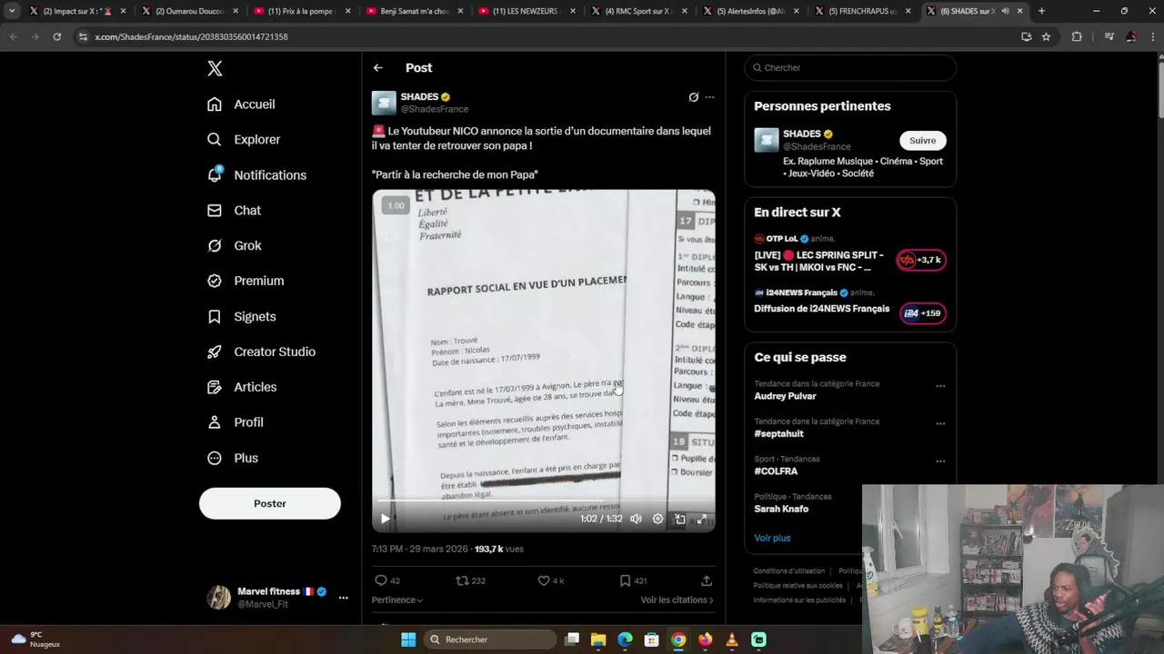Image resolution: width=1164 pixels, height=654 pixels.
Task: Switch to the LES NEWZEURS YouTube tab
Action: click(x=527, y=11)
